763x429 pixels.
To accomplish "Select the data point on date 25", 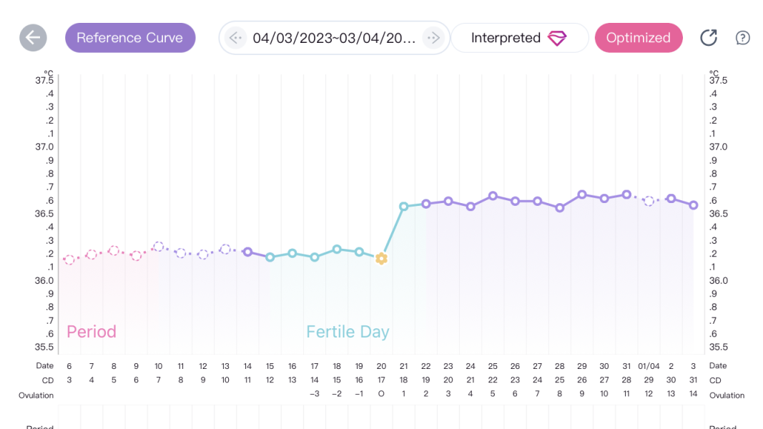I will (493, 196).
